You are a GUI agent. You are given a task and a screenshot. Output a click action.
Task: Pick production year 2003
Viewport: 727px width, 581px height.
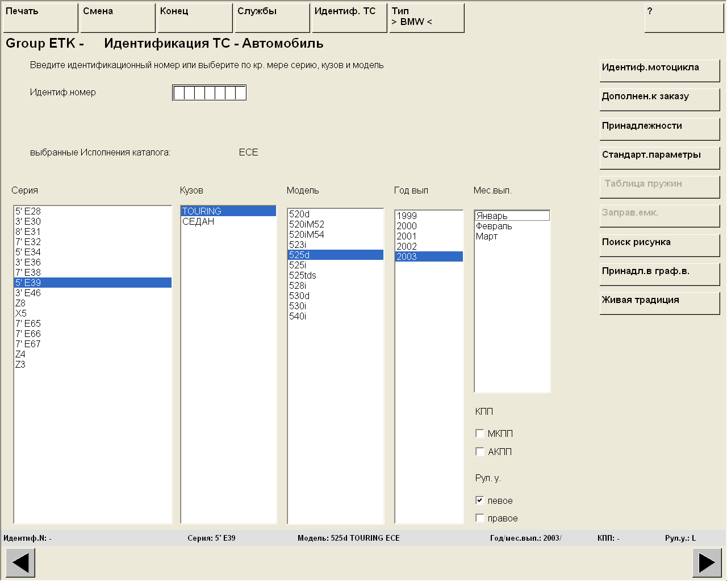429,256
